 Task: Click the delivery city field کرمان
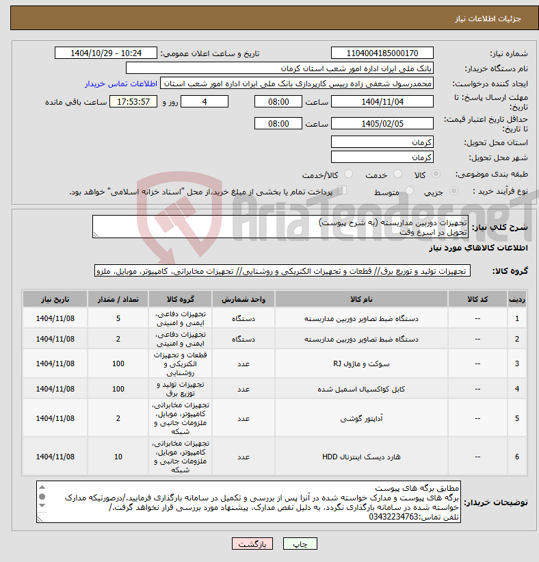click(382, 157)
